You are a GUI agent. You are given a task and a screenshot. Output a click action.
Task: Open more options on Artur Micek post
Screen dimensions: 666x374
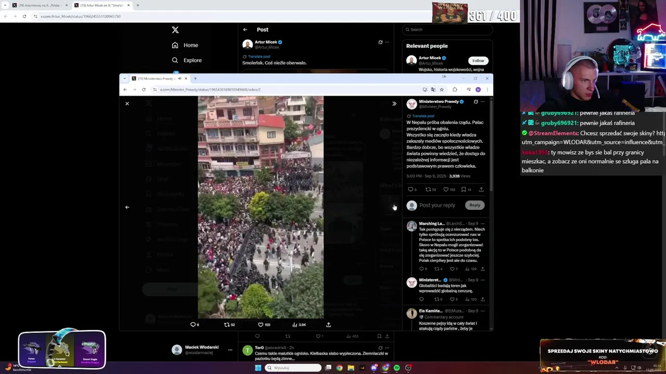pyautogui.click(x=387, y=42)
